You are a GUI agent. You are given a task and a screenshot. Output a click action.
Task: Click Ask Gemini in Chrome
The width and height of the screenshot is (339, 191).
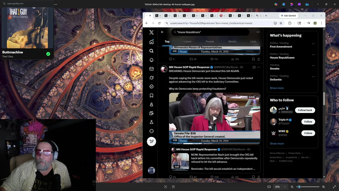point(288,16)
